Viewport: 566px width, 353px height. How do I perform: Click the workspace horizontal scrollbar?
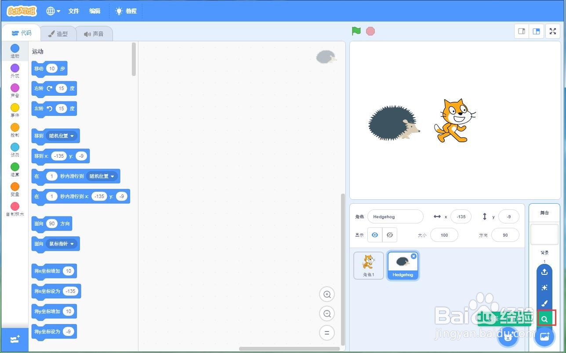(x=289, y=349)
